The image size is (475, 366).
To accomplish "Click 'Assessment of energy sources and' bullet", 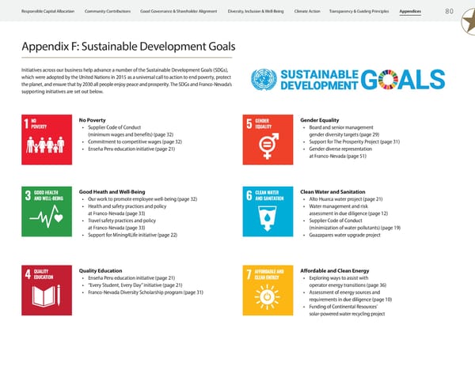I will pyautogui.click(x=350, y=296).
